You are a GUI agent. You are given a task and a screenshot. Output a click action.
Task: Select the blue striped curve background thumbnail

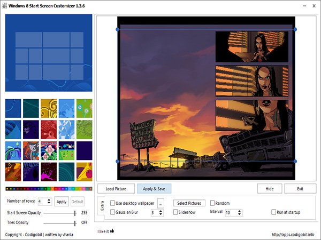[13, 130]
